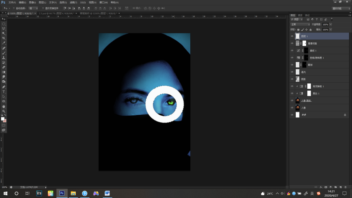Open the opacity slider dropdown arrow
This screenshot has width=352, height=198.
click(x=331, y=24)
